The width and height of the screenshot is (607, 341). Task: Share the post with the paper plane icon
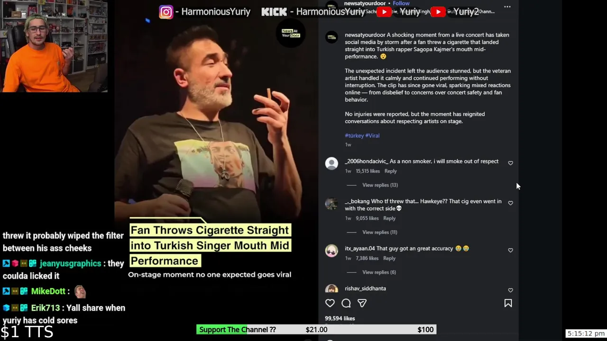[362, 303]
